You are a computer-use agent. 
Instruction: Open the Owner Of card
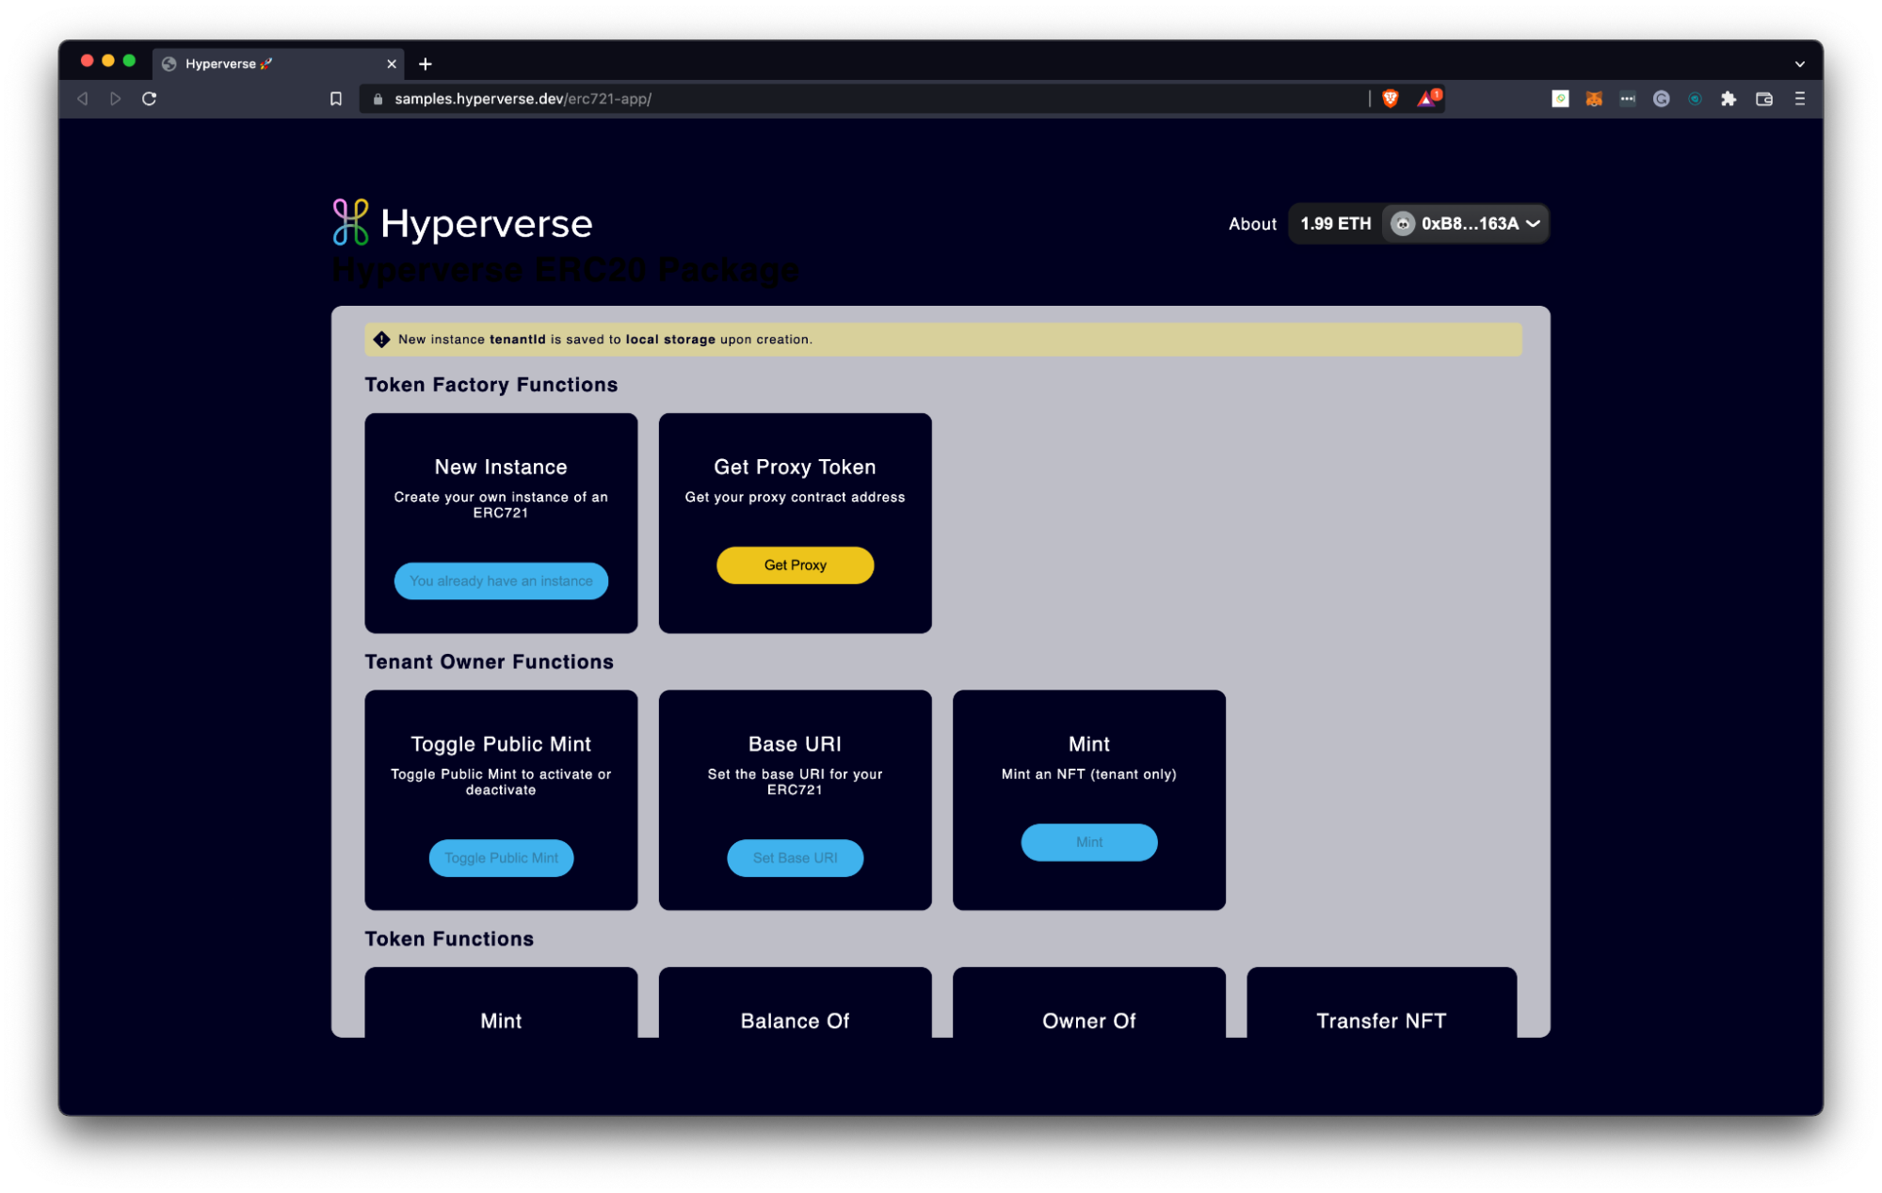1089,1003
